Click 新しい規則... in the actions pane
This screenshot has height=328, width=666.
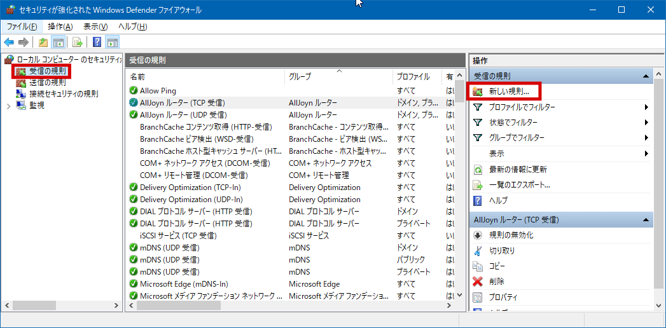click(x=509, y=92)
